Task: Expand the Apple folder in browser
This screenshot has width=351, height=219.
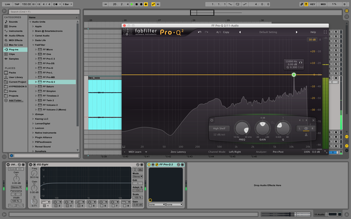Action: pyautogui.click(x=33, y=26)
